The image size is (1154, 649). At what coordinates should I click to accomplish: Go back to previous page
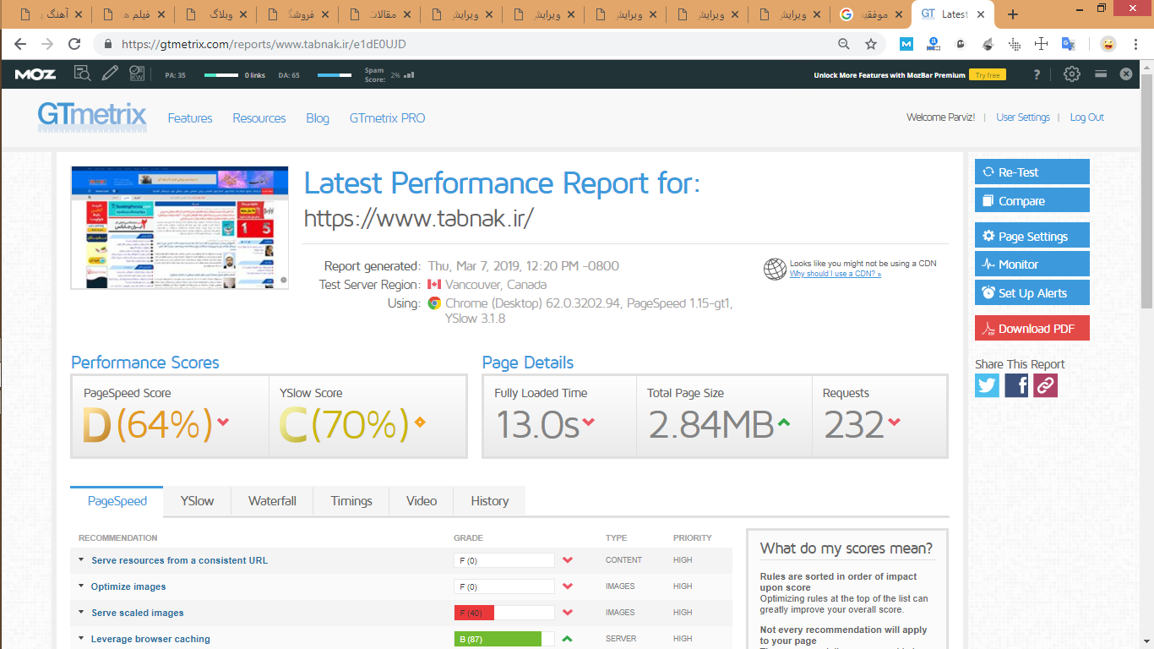20,44
